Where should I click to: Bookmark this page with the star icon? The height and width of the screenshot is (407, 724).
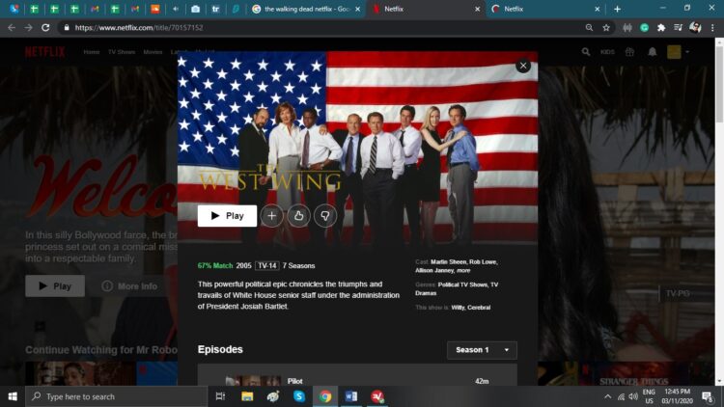[606, 28]
